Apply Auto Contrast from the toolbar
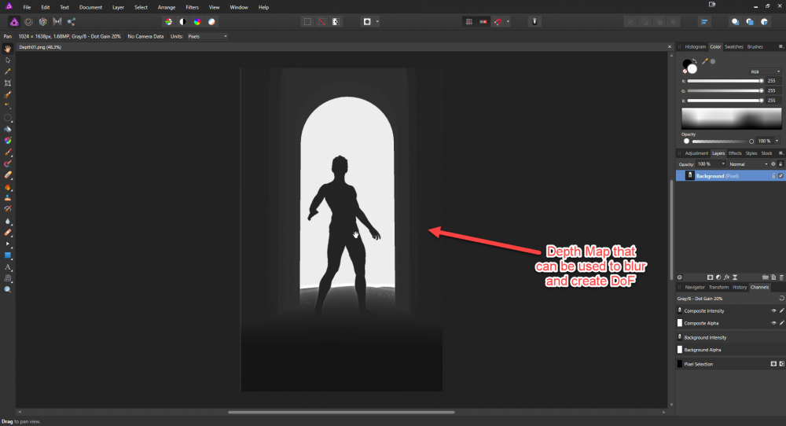This screenshot has width=786, height=426. tap(182, 21)
